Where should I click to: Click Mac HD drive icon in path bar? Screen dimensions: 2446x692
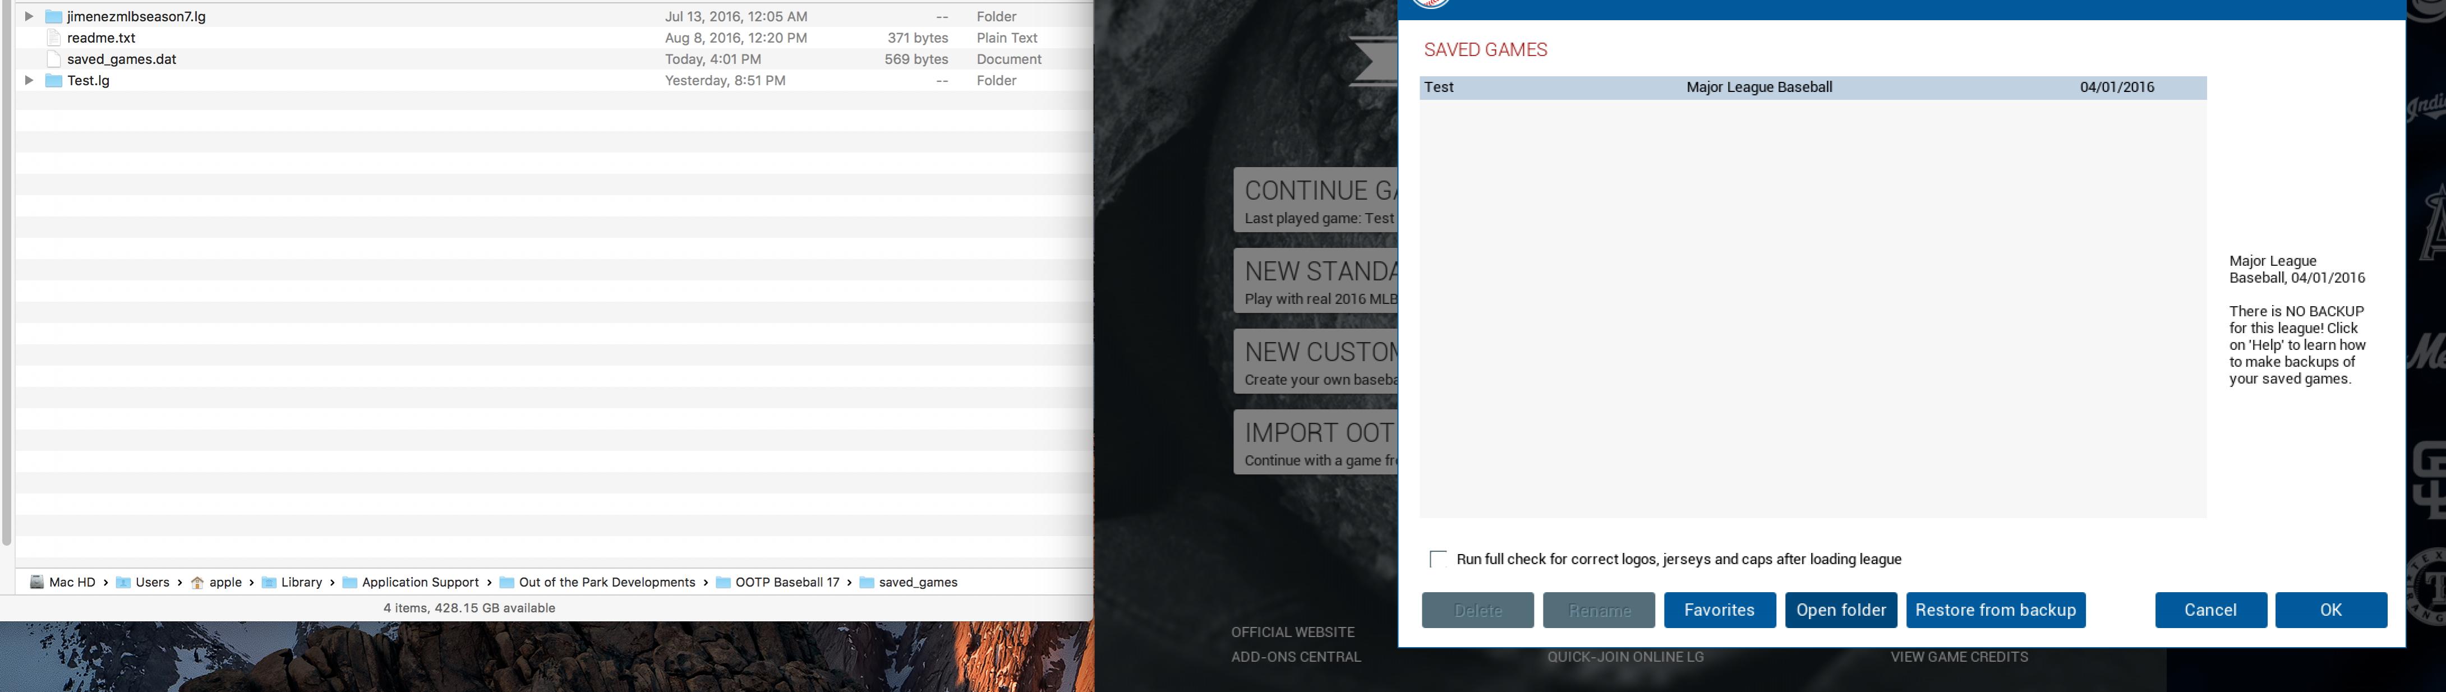(37, 582)
